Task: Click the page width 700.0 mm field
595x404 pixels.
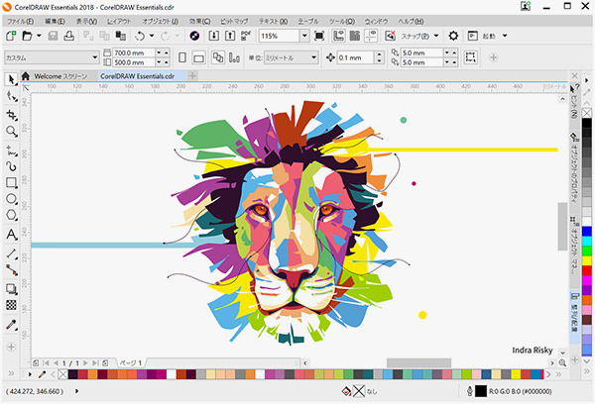Action: (x=133, y=52)
